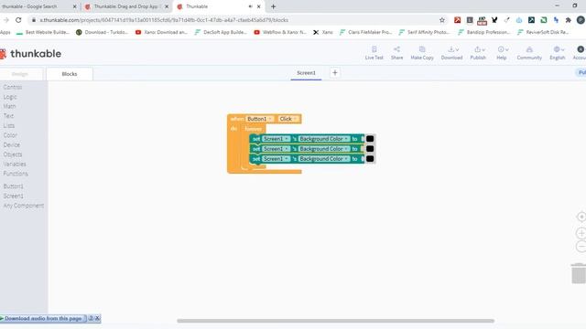Click the black bird extension icon
This screenshot has width=586, height=329.
coord(494,20)
